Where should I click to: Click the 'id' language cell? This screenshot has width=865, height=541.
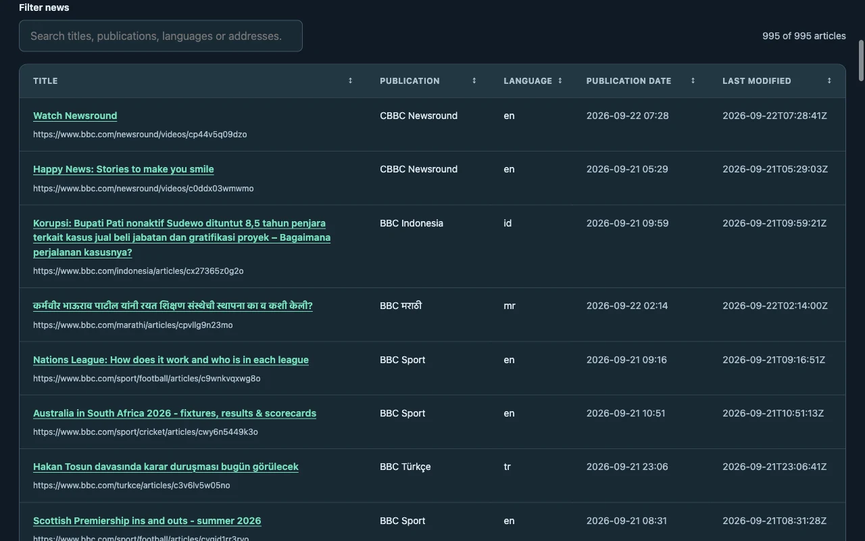(x=508, y=223)
